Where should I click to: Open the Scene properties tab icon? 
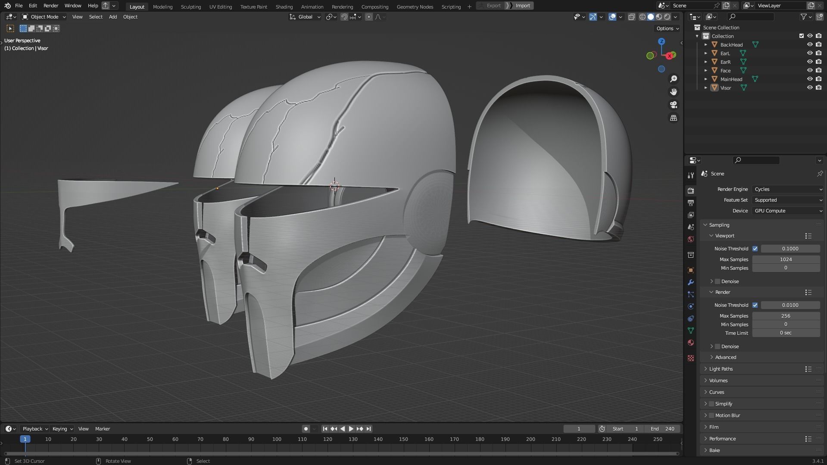point(691,227)
